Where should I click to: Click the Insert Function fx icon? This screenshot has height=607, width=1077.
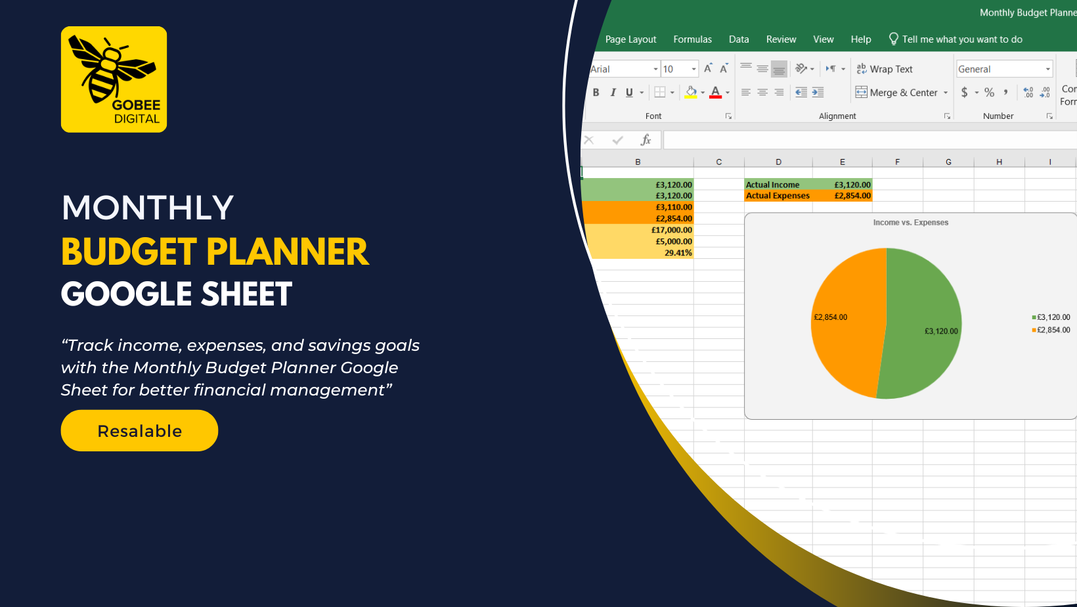(646, 140)
